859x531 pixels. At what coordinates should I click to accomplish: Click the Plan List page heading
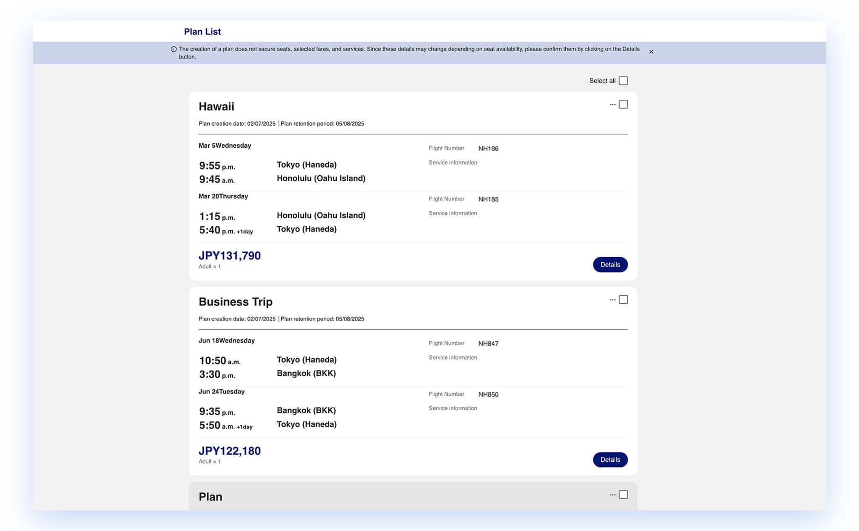pos(202,32)
